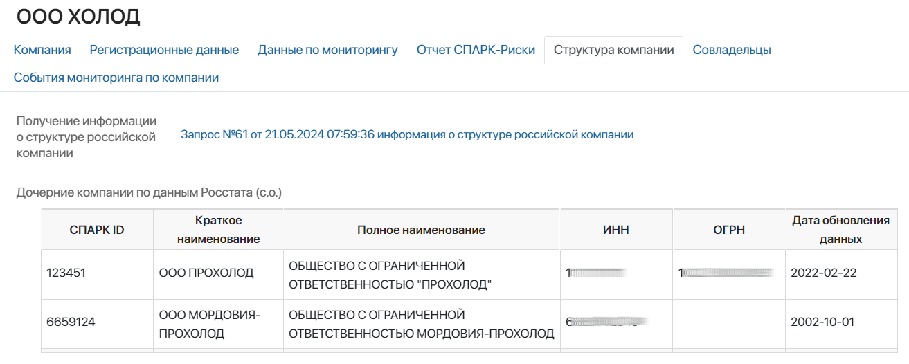The image size is (909, 364).
Task: Switch to Регистрационные данные tab
Action: [164, 50]
